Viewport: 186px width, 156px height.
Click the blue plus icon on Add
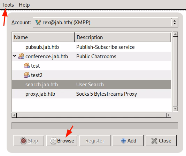click(123, 141)
